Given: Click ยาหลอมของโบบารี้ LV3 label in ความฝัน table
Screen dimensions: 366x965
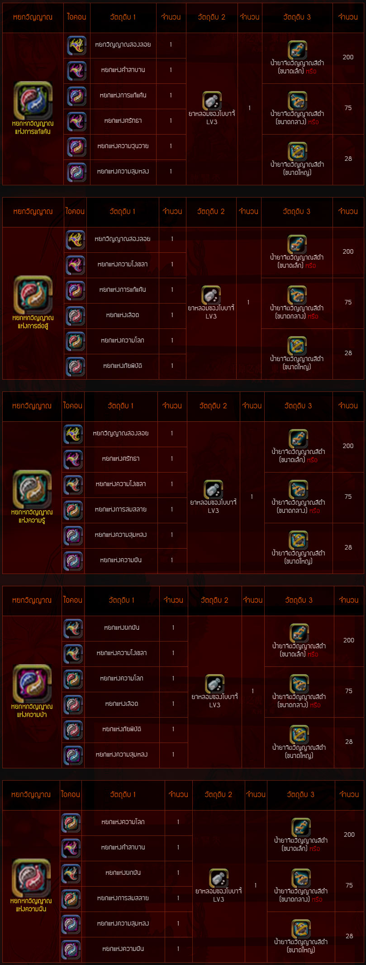Looking at the screenshot, I should pyautogui.click(x=219, y=895).
